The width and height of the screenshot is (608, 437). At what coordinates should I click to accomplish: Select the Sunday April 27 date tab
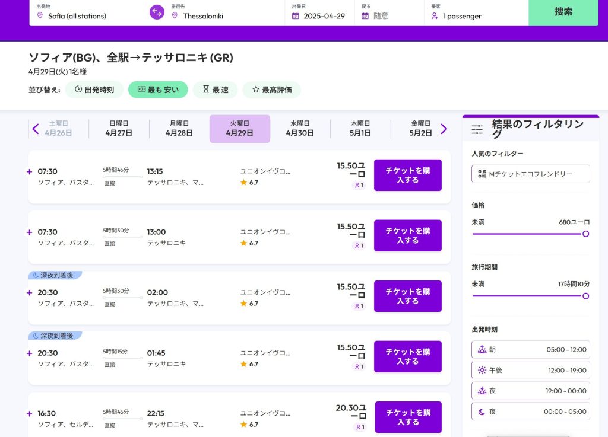[119, 129]
